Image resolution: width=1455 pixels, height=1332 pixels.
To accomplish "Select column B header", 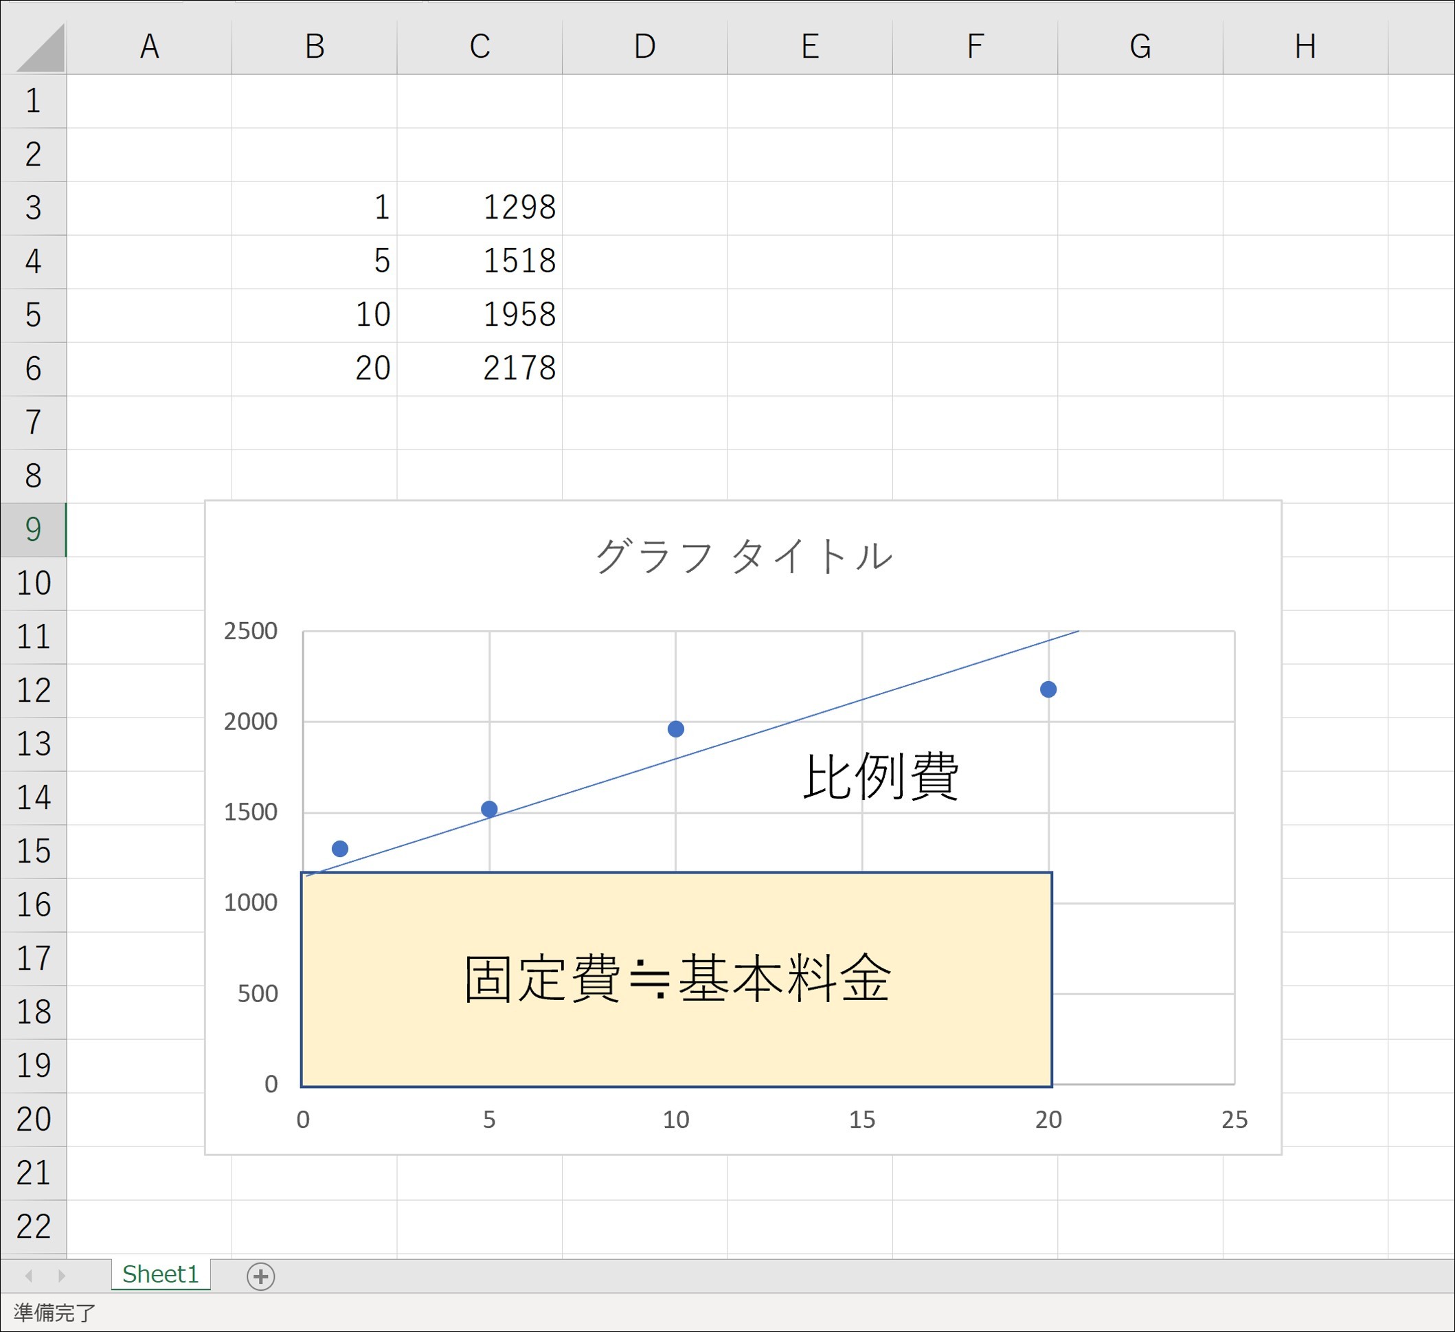I will click(314, 47).
